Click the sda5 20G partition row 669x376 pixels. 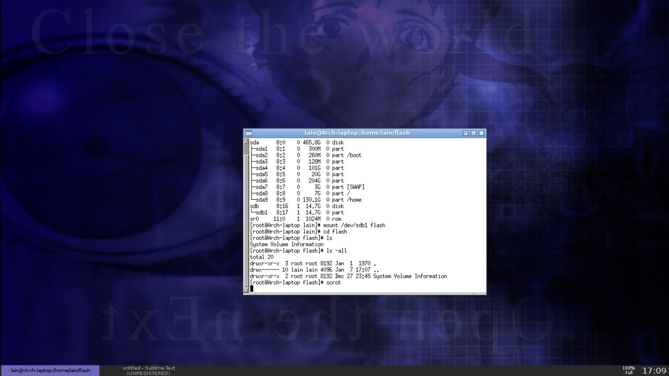tap(297, 174)
